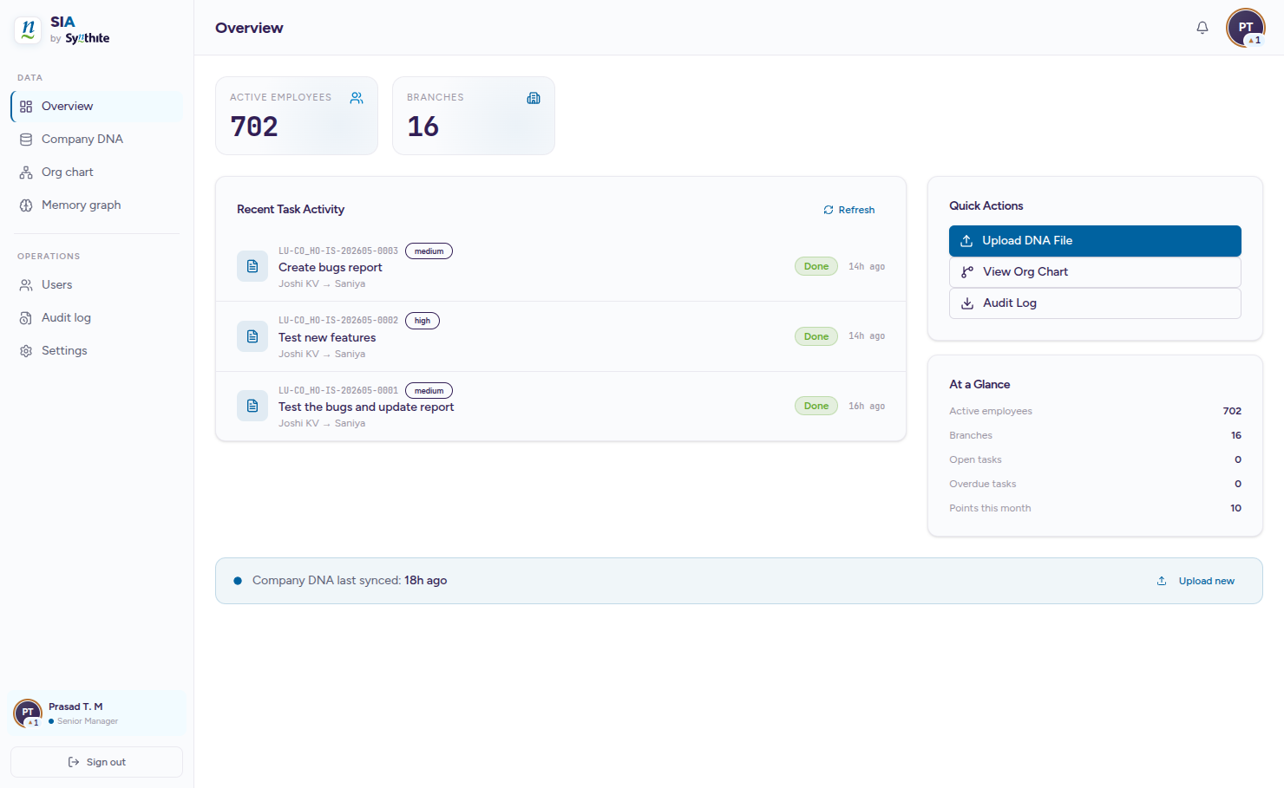Viewport: 1284px width, 788px height.
Task: Click Upload DNA File button
Action: [x=1095, y=241]
